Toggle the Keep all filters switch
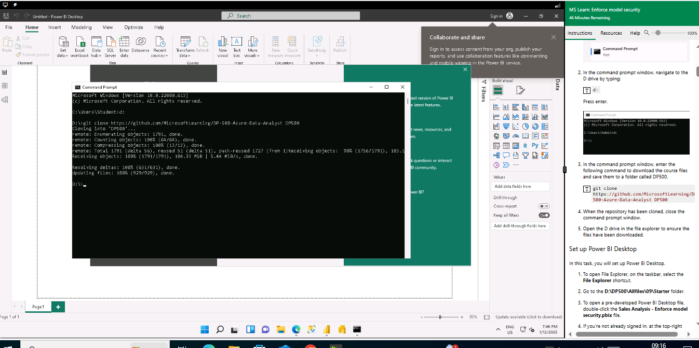The image size is (699, 348). click(544, 215)
